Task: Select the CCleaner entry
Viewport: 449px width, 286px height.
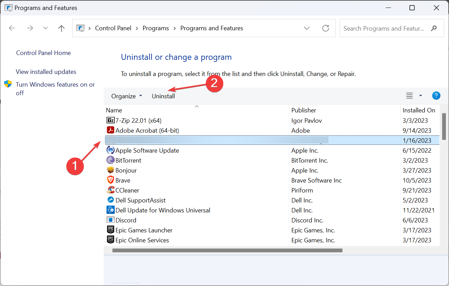Action: (127, 190)
